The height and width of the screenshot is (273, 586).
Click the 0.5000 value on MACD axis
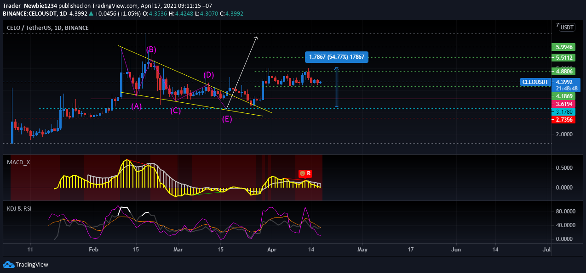pos(564,168)
